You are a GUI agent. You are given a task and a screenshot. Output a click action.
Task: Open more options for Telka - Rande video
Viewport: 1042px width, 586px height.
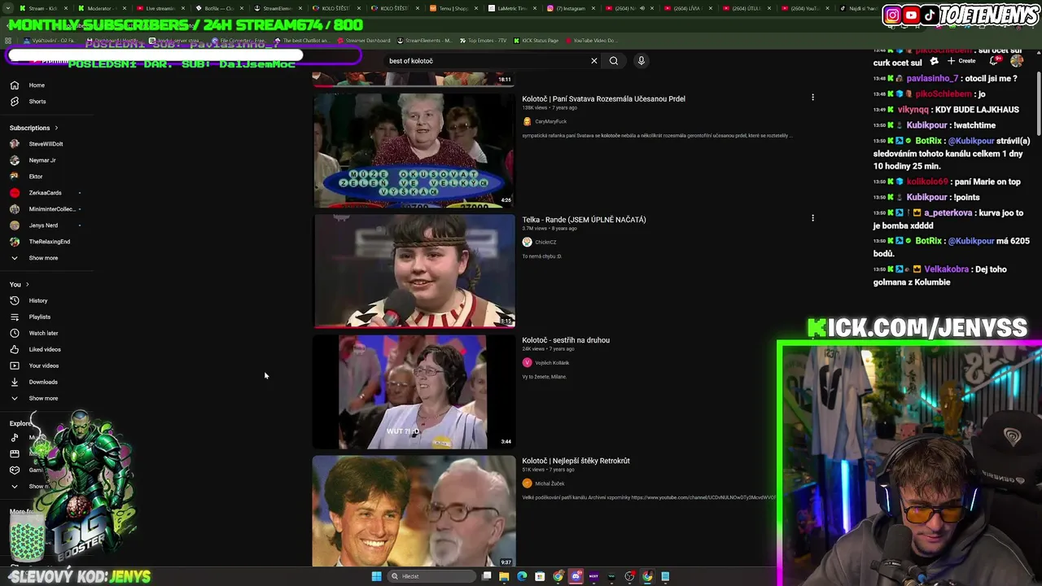coord(812,218)
